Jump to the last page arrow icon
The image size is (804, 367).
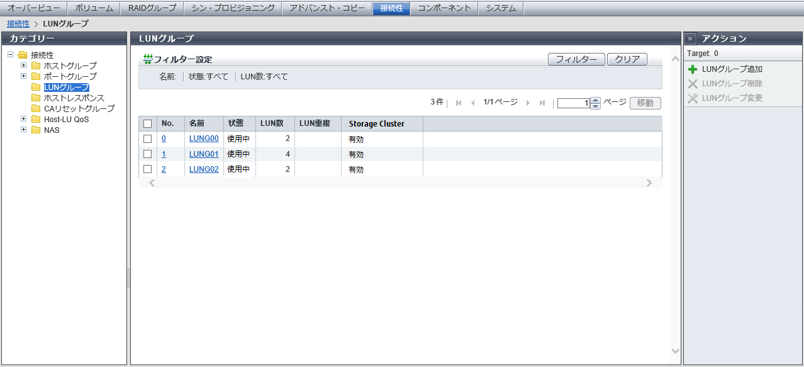tap(542, 103)
